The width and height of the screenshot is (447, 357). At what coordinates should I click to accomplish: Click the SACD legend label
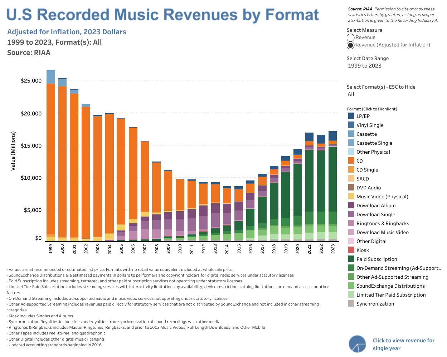tap(363, 179)
